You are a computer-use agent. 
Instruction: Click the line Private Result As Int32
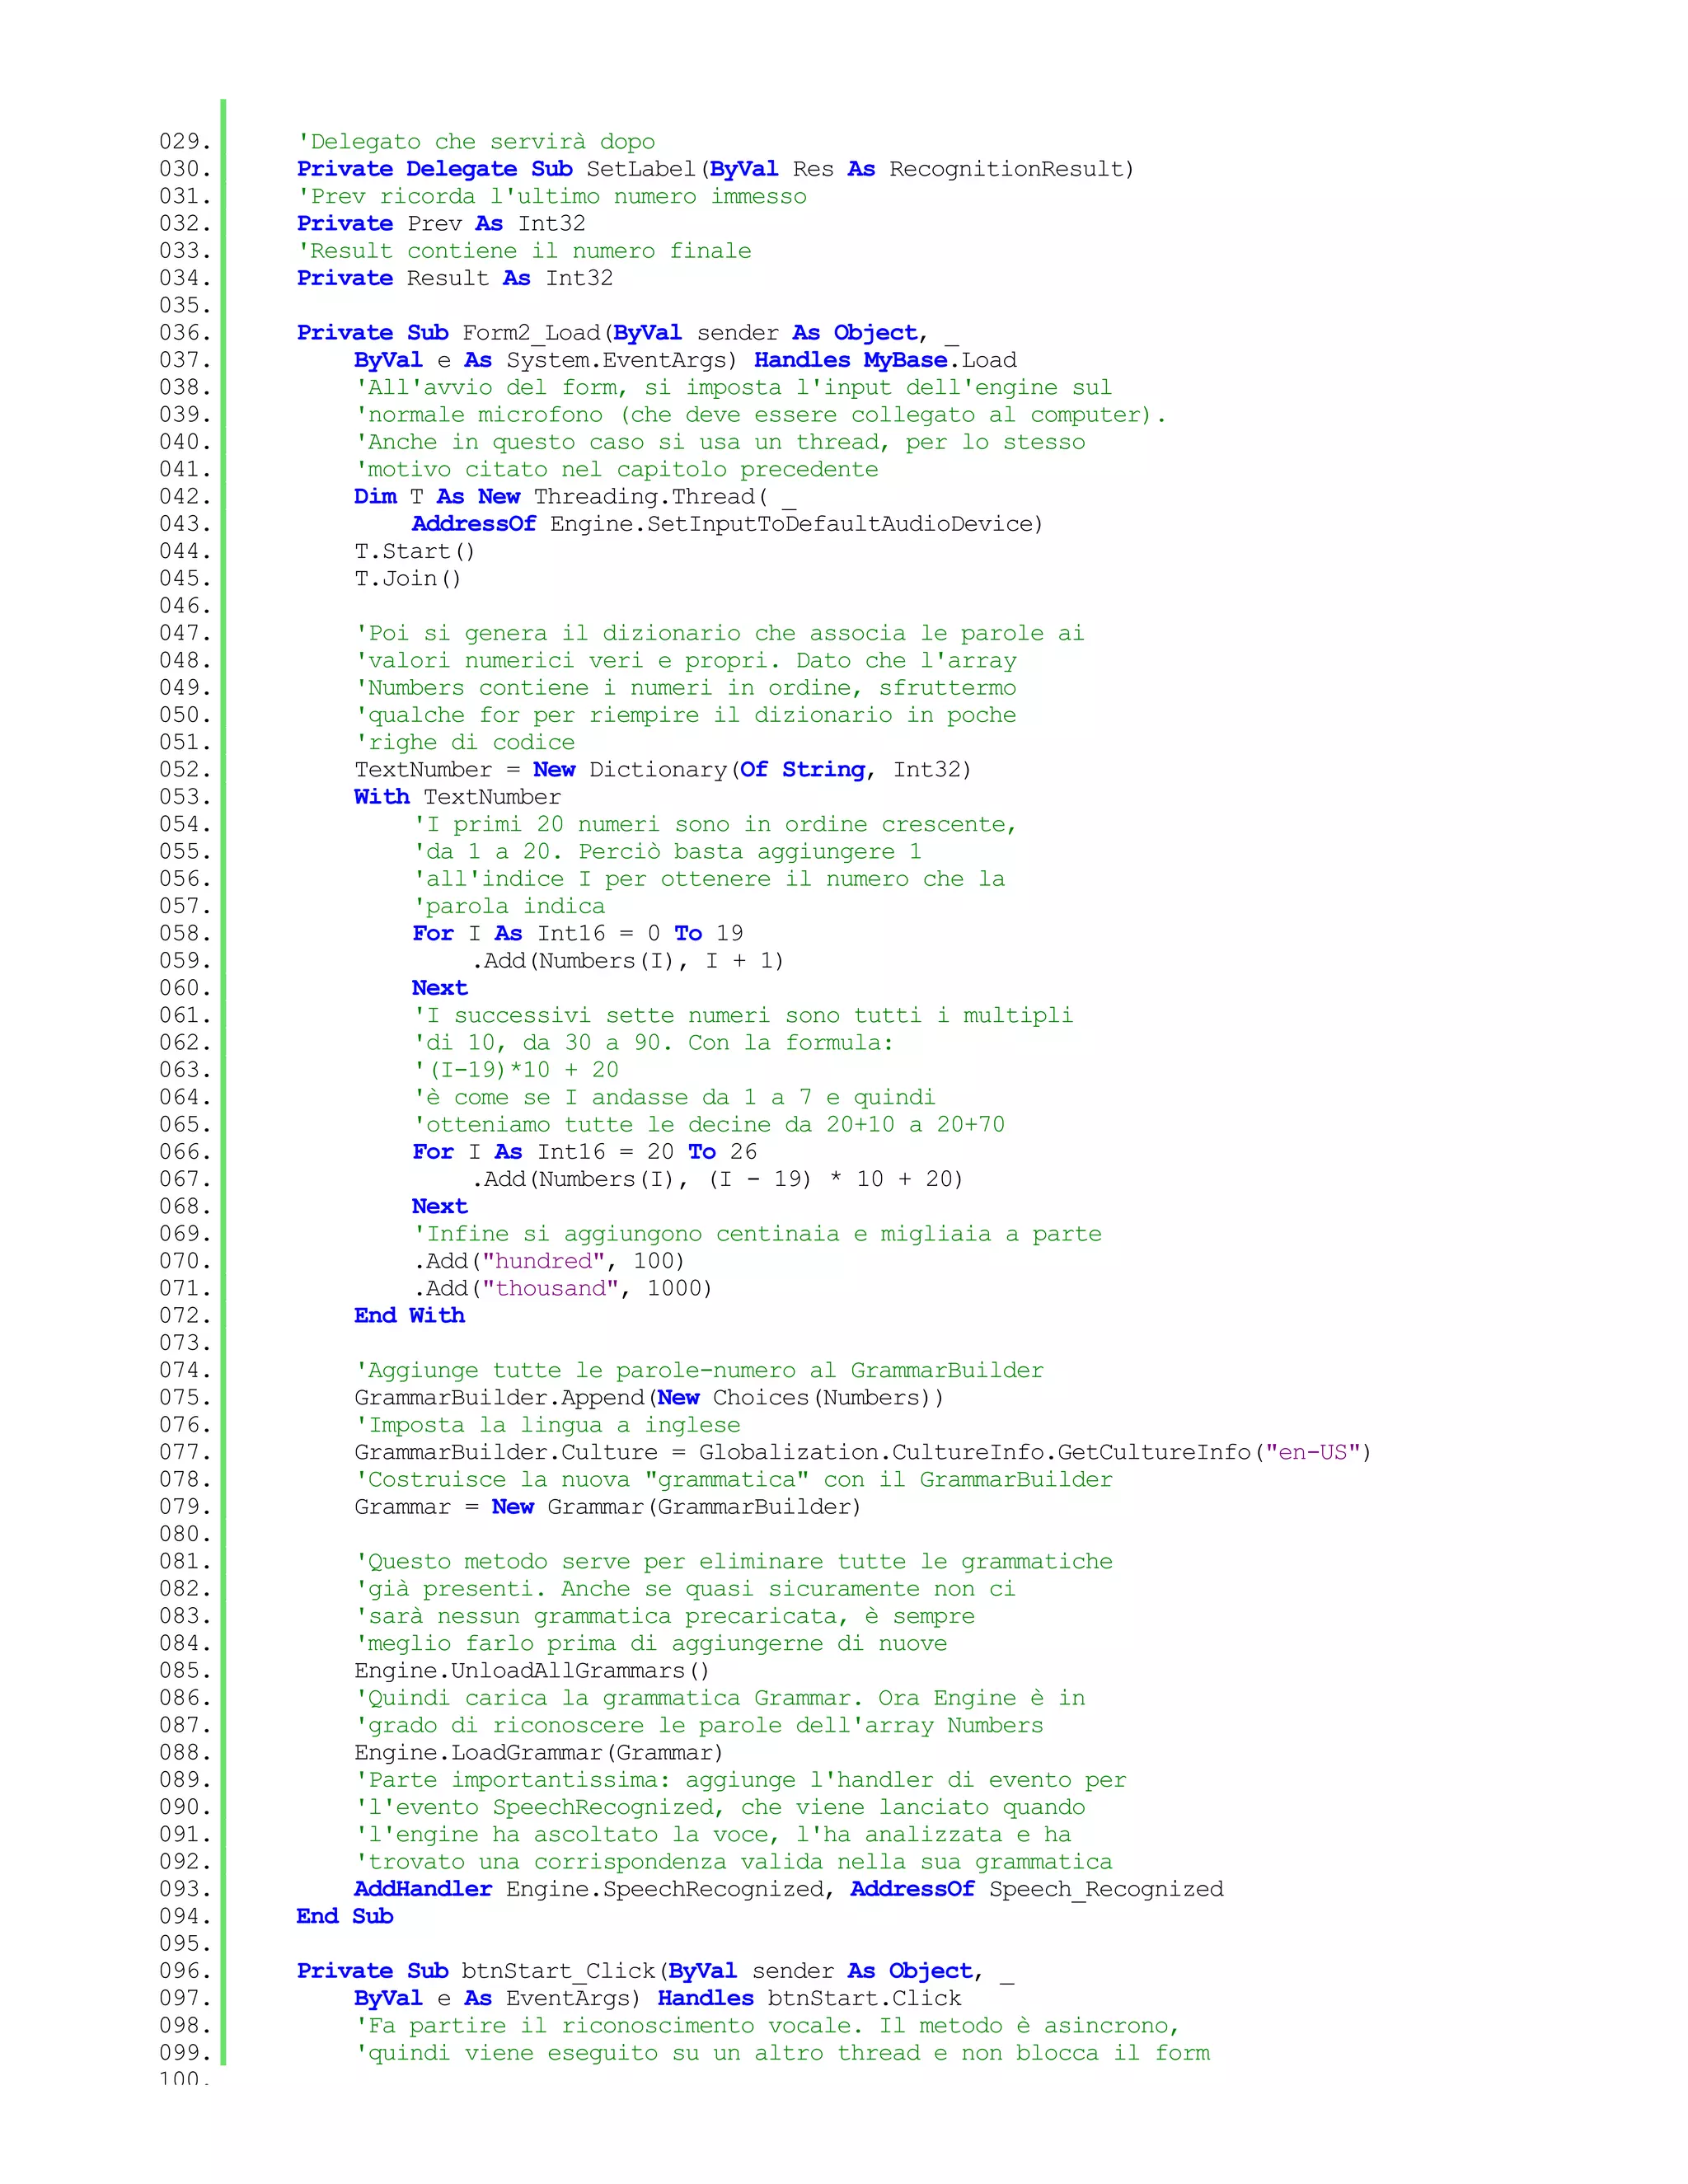pos(455,278)
